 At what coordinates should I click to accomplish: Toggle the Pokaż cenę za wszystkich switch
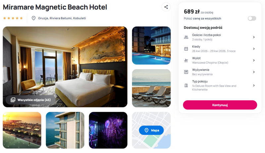coord(252,18)
